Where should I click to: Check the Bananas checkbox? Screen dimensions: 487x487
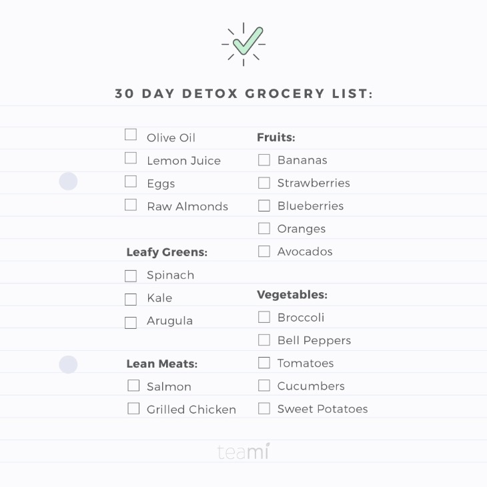point(264,160)
